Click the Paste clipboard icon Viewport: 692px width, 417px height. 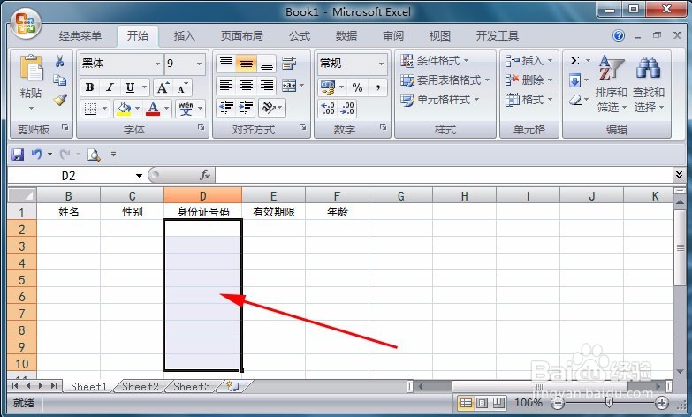(31, 69)
